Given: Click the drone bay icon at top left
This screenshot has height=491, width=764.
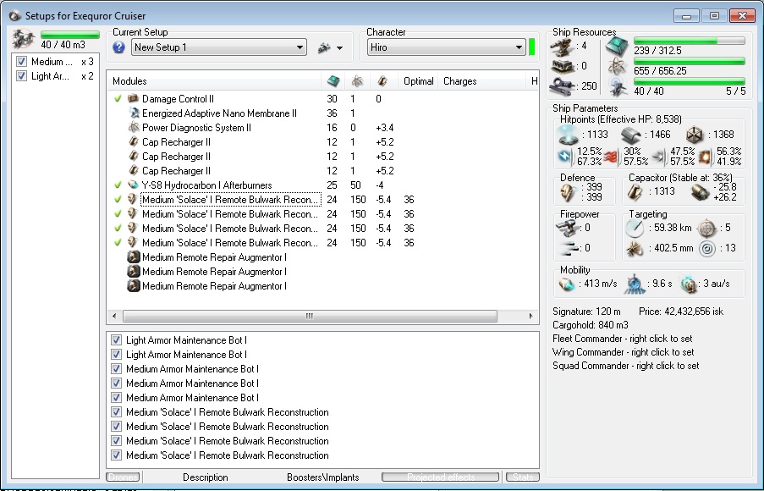Looking at the screenshot, I should [24, 40].
